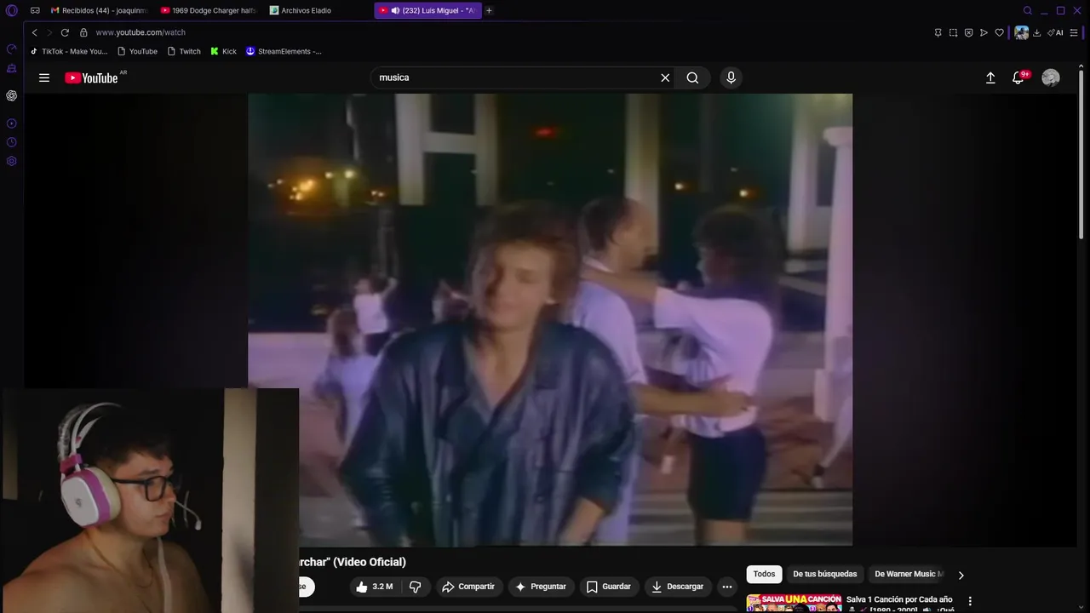Open a new browser tab

(489, 10)
